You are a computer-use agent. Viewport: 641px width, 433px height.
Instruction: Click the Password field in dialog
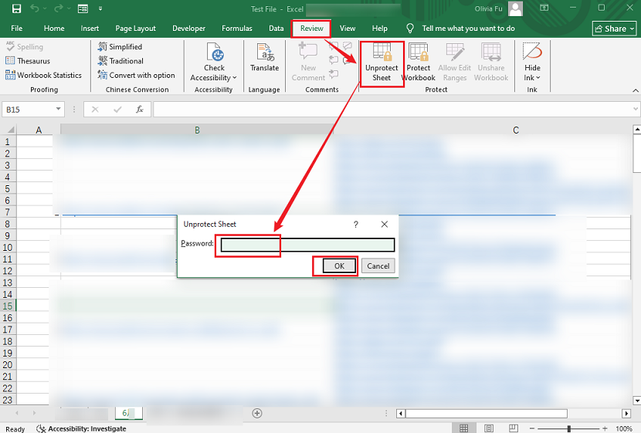(307, 245)
